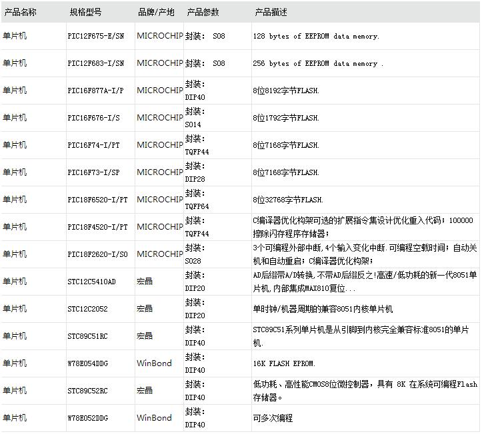
Task: Click the 可多次编程 description of W78E052DDG
Action: tap(273, 418)
